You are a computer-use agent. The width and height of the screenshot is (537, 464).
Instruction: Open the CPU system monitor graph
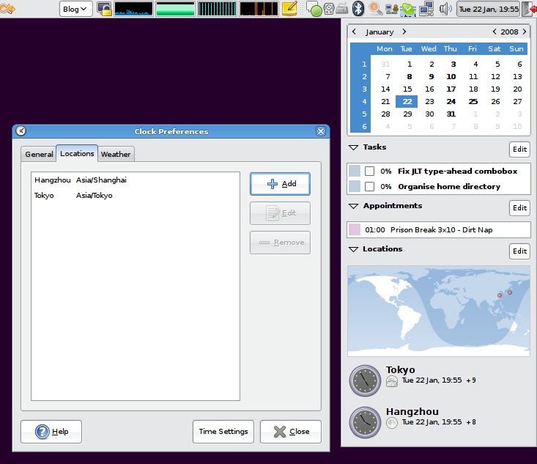point(133,9)
